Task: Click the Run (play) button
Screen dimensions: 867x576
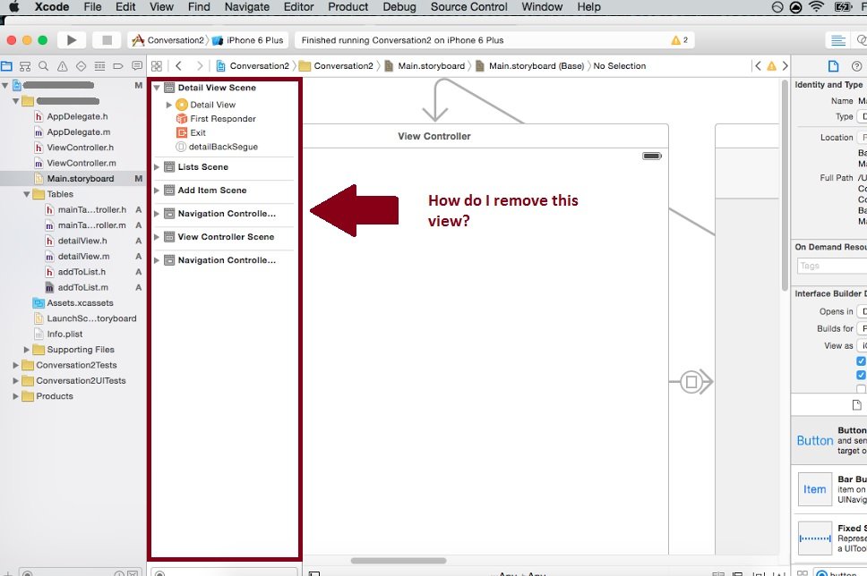Action: coord(71,40)
